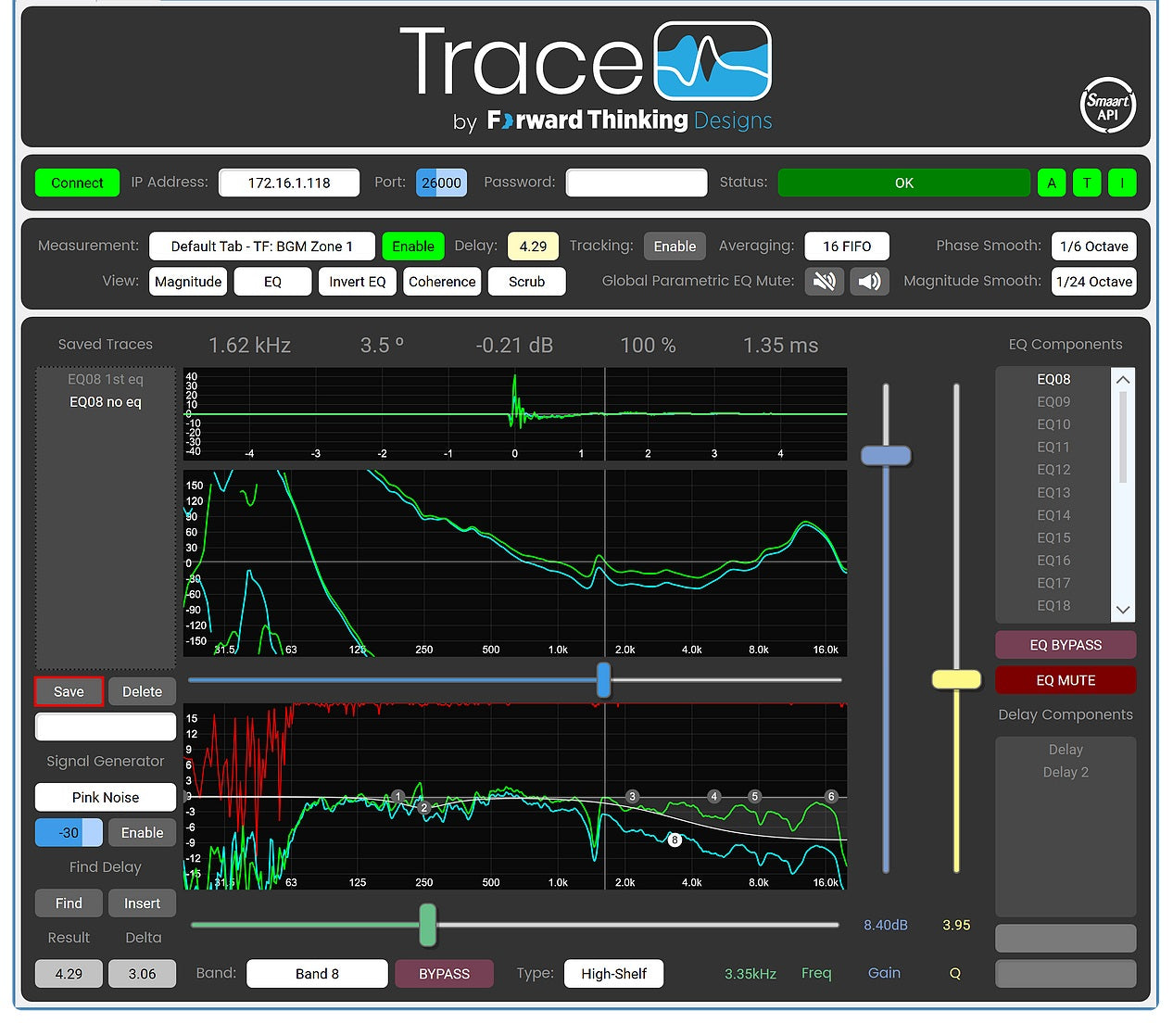Image resolution: width=1173 pixels, height=1023 pixels.
Task: Open the Averaging 16 FIFO dropdown
Action: pyautogui.click(x=847, y=246)
